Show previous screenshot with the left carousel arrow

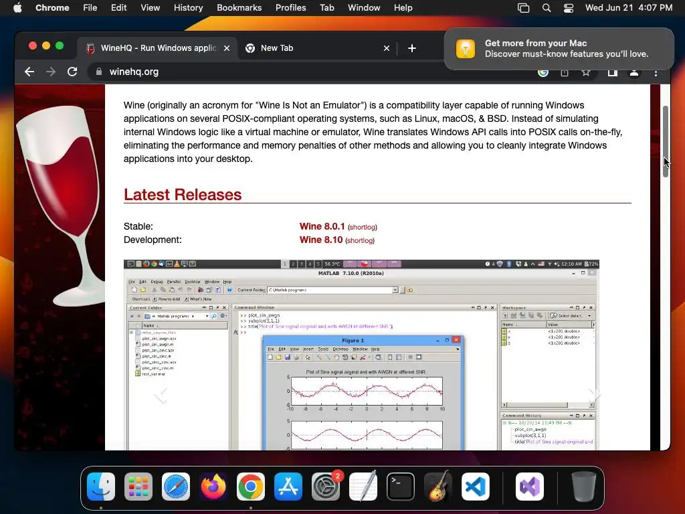161,396
